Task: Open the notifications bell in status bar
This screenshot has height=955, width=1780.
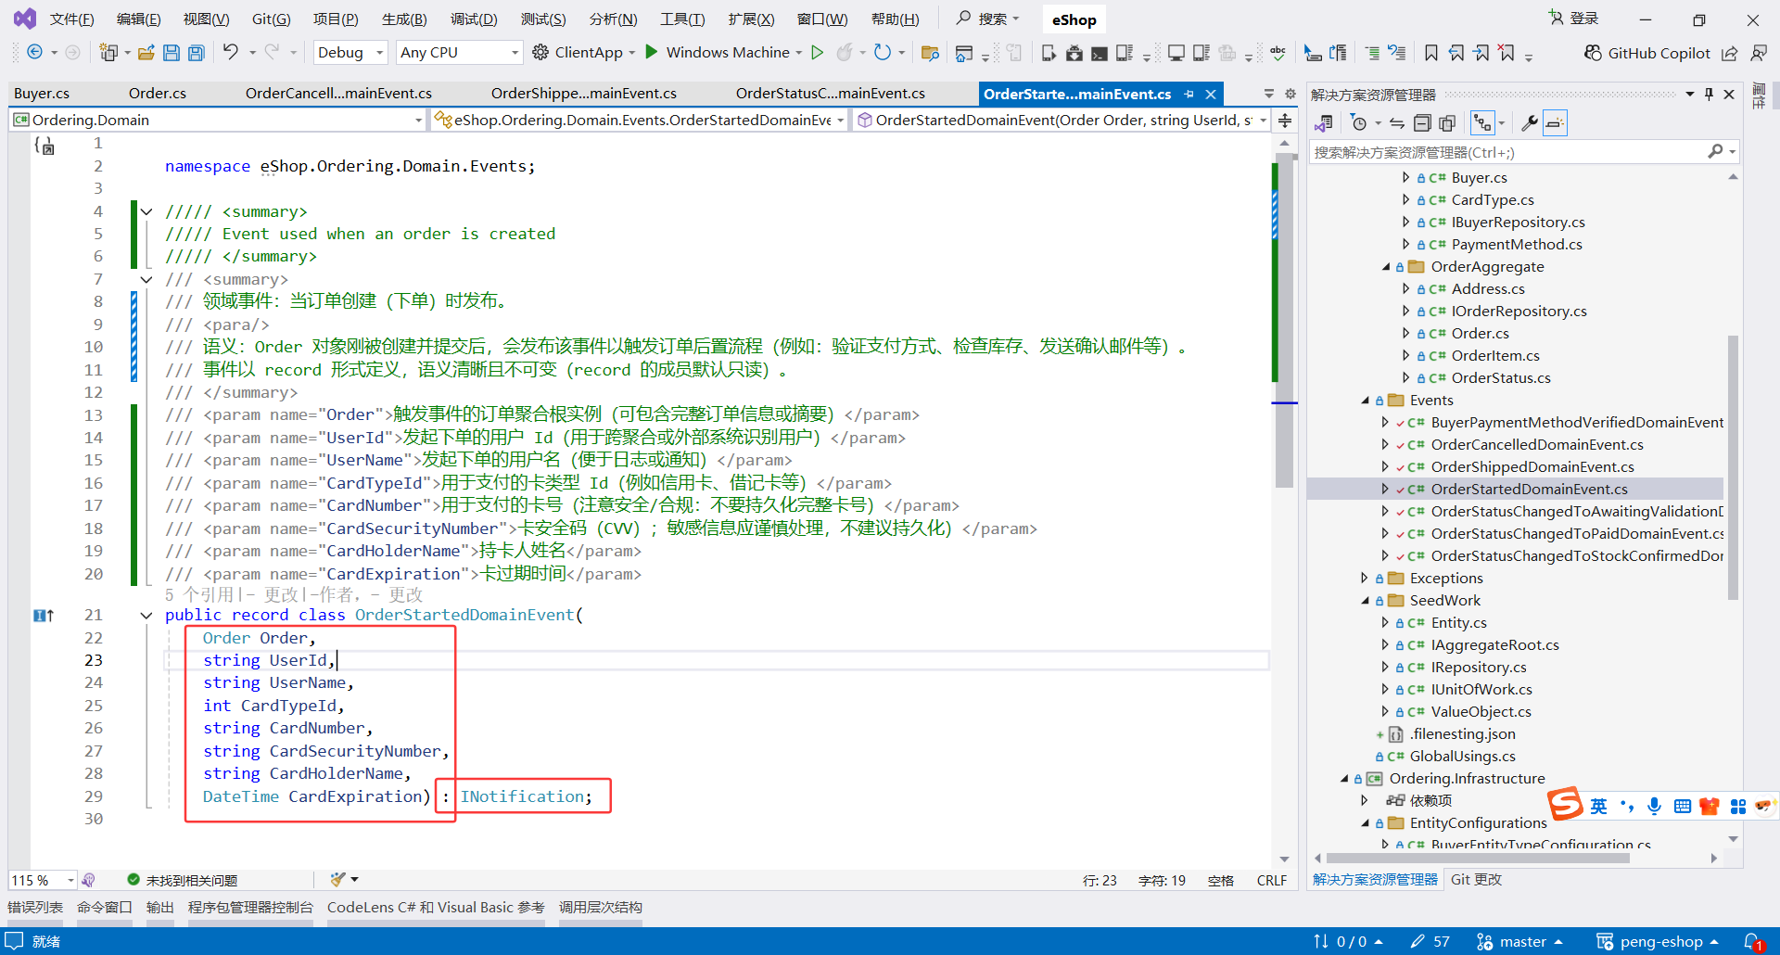Action: 1753,941
